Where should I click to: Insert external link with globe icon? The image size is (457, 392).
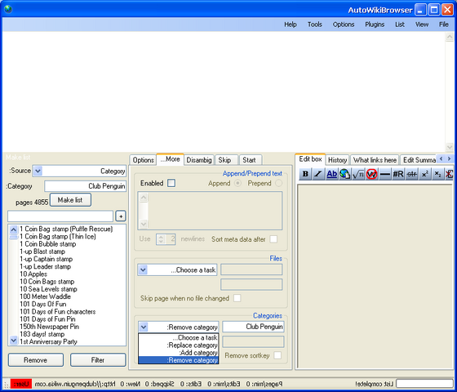coord(344,174)
